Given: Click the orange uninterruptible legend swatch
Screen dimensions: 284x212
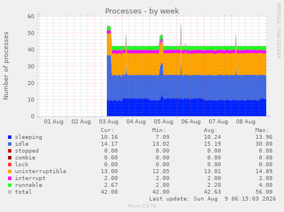Looking at the screenshot, I should [x=10, y=171].
